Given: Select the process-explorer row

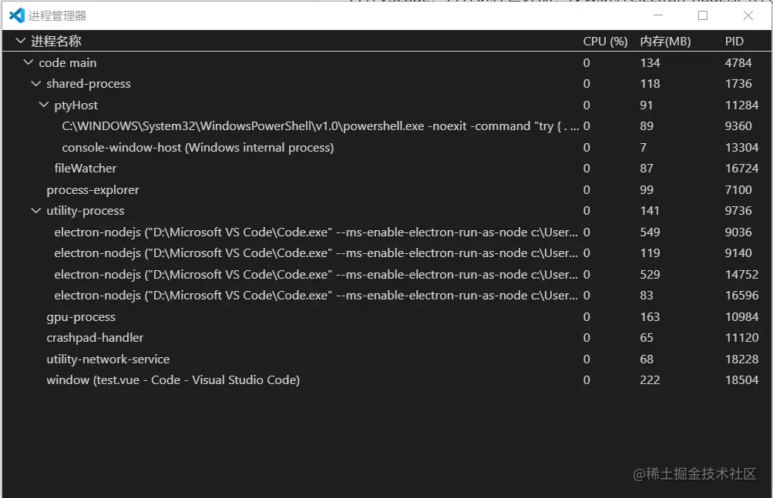Looking at the screenshot, I should click(92, 190).
